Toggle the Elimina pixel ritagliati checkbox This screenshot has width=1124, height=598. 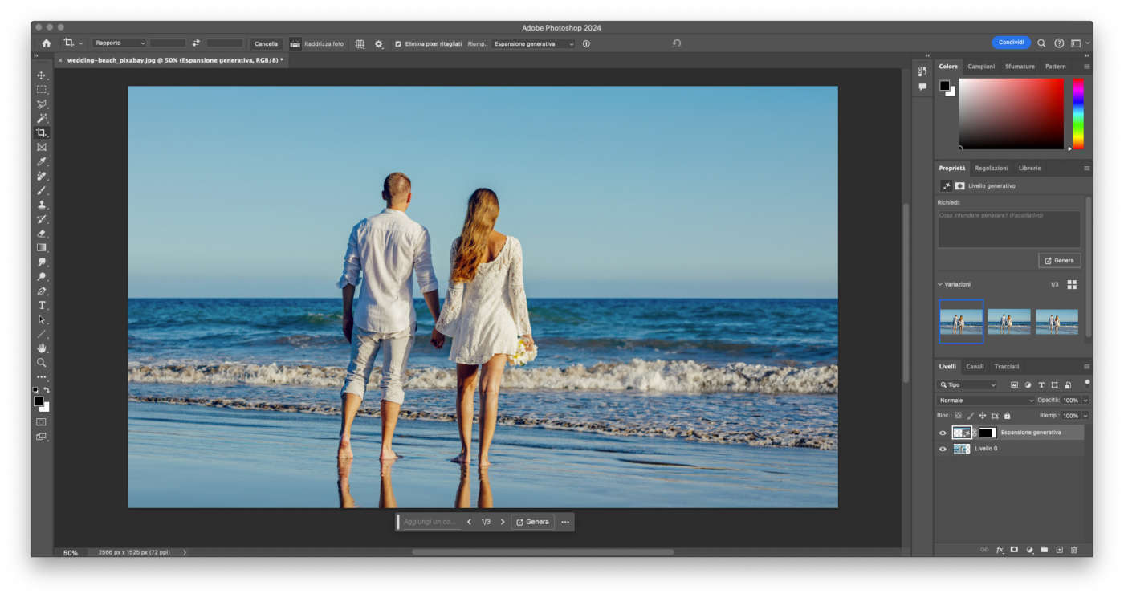pyautogui.click(x=398, y=43)
